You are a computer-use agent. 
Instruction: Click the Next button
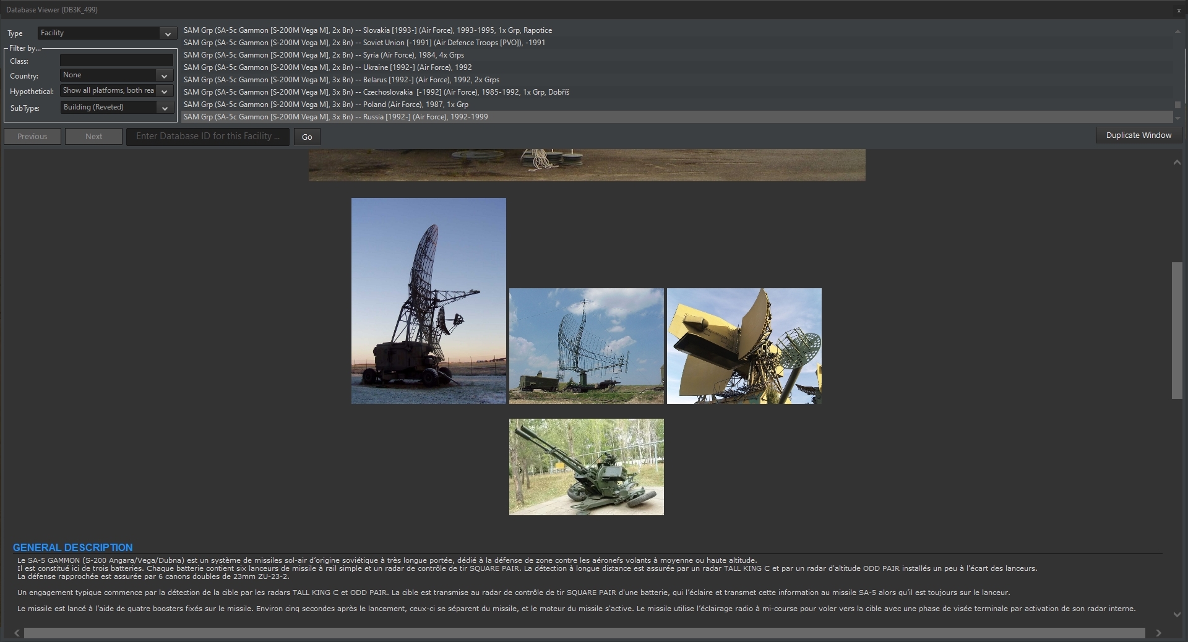coord(94,137)
